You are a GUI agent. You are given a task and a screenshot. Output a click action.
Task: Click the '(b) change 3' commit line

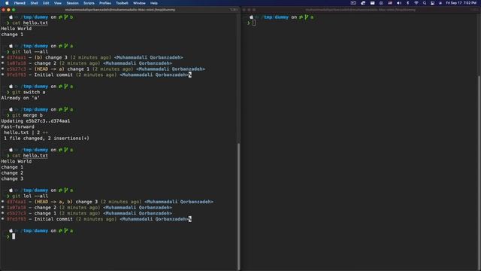click(92, 57)
